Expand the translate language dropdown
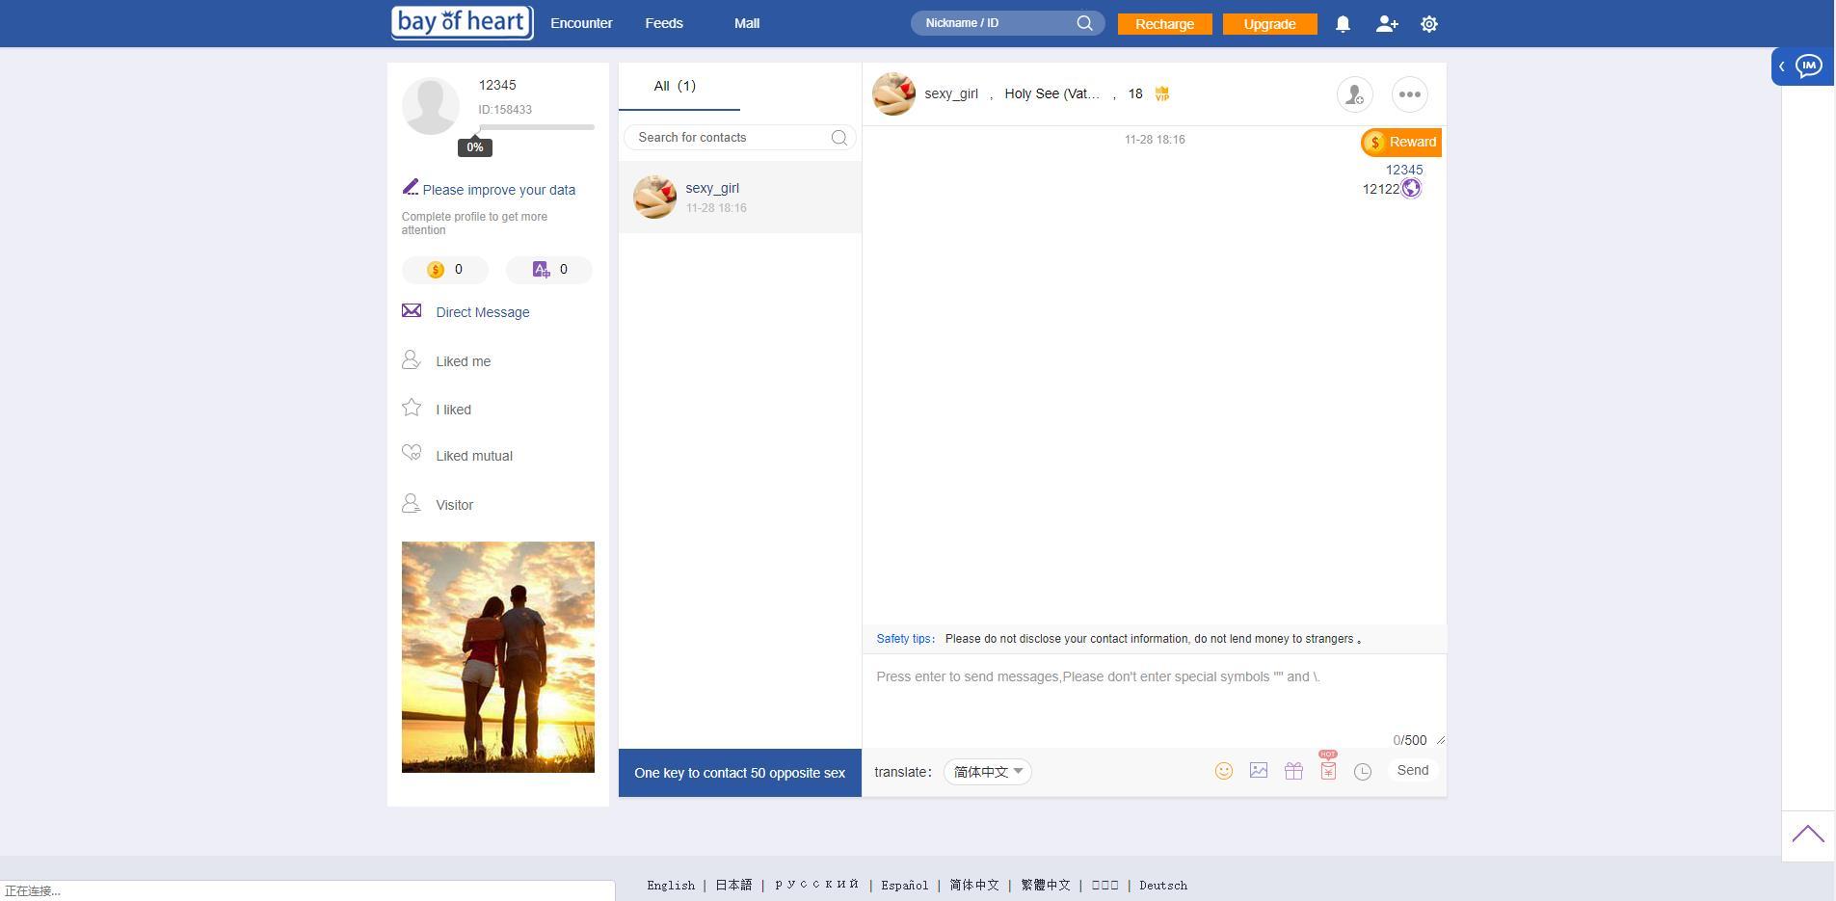Viewport: 1836px width, 901px height. tap(988, 772)
